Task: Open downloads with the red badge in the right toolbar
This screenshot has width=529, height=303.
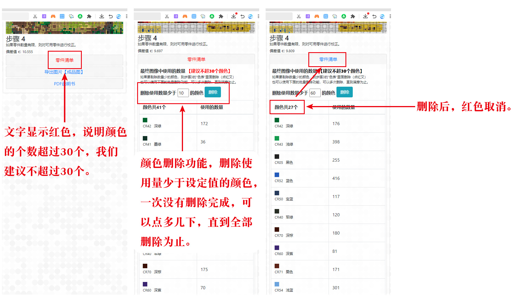Action: pyautogui.click(x=365, y=16)
